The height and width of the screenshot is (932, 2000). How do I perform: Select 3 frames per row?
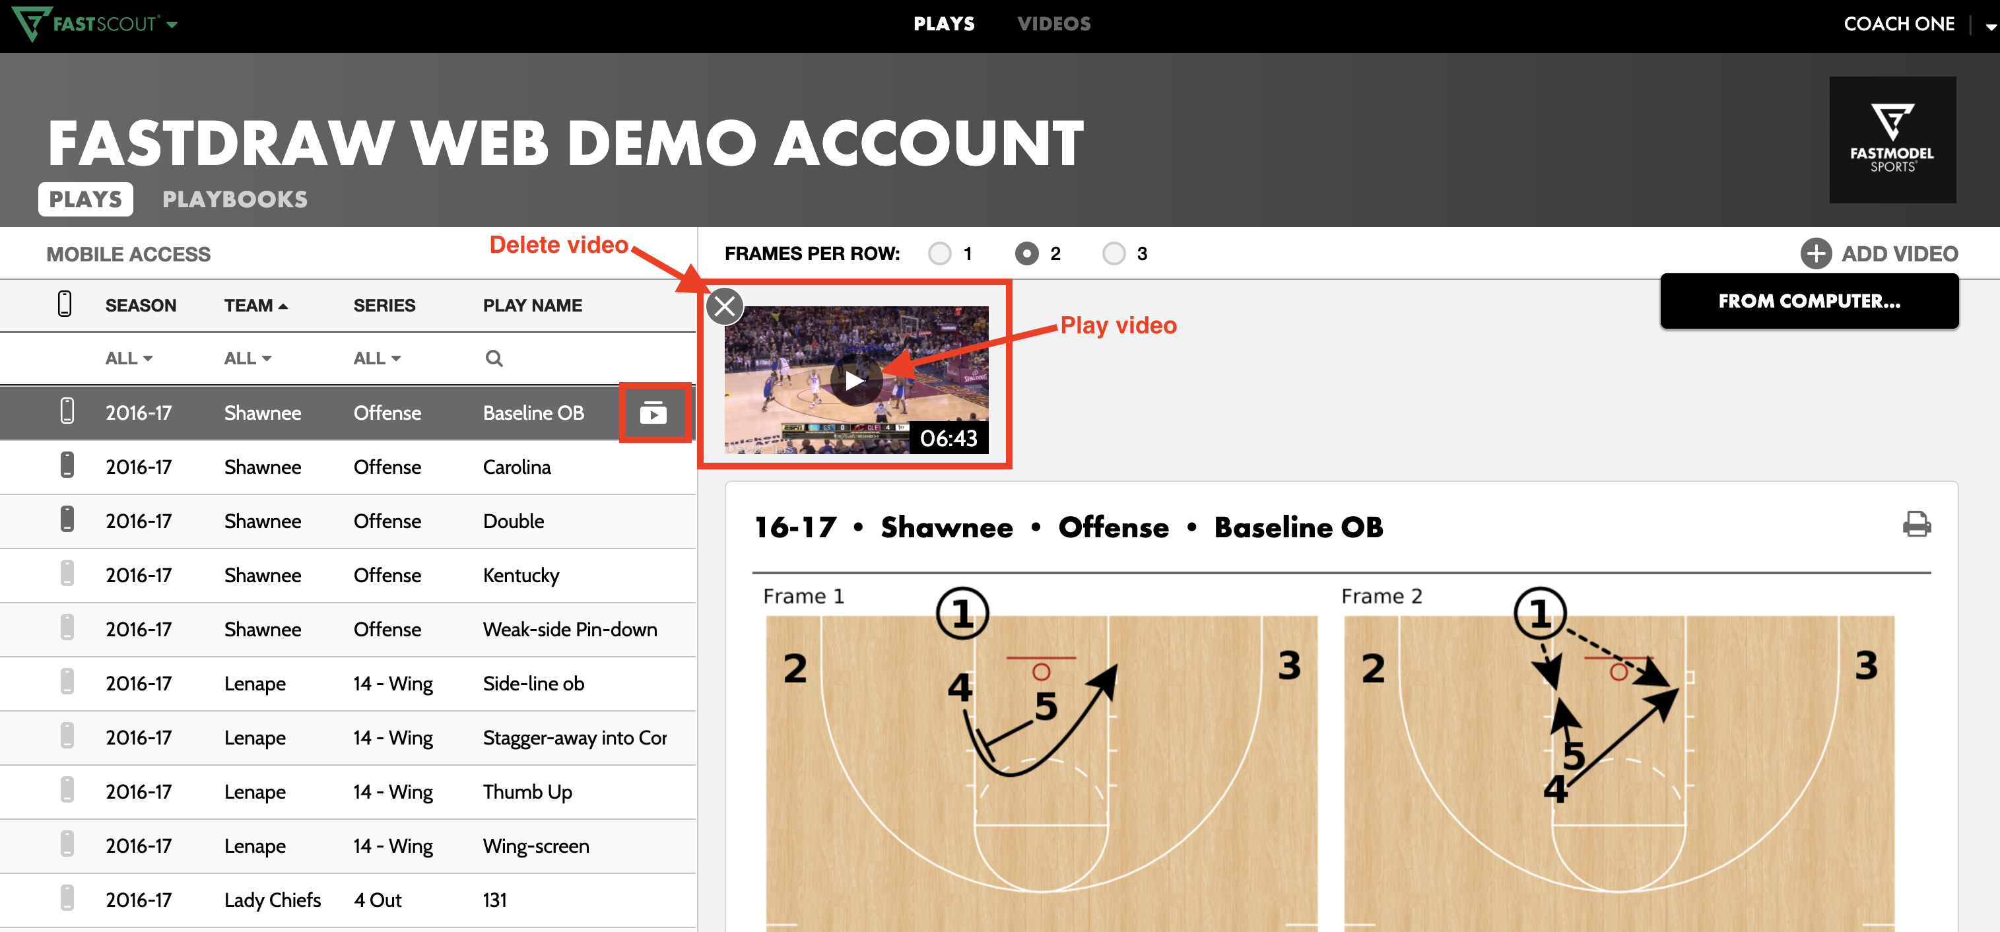1114,254
